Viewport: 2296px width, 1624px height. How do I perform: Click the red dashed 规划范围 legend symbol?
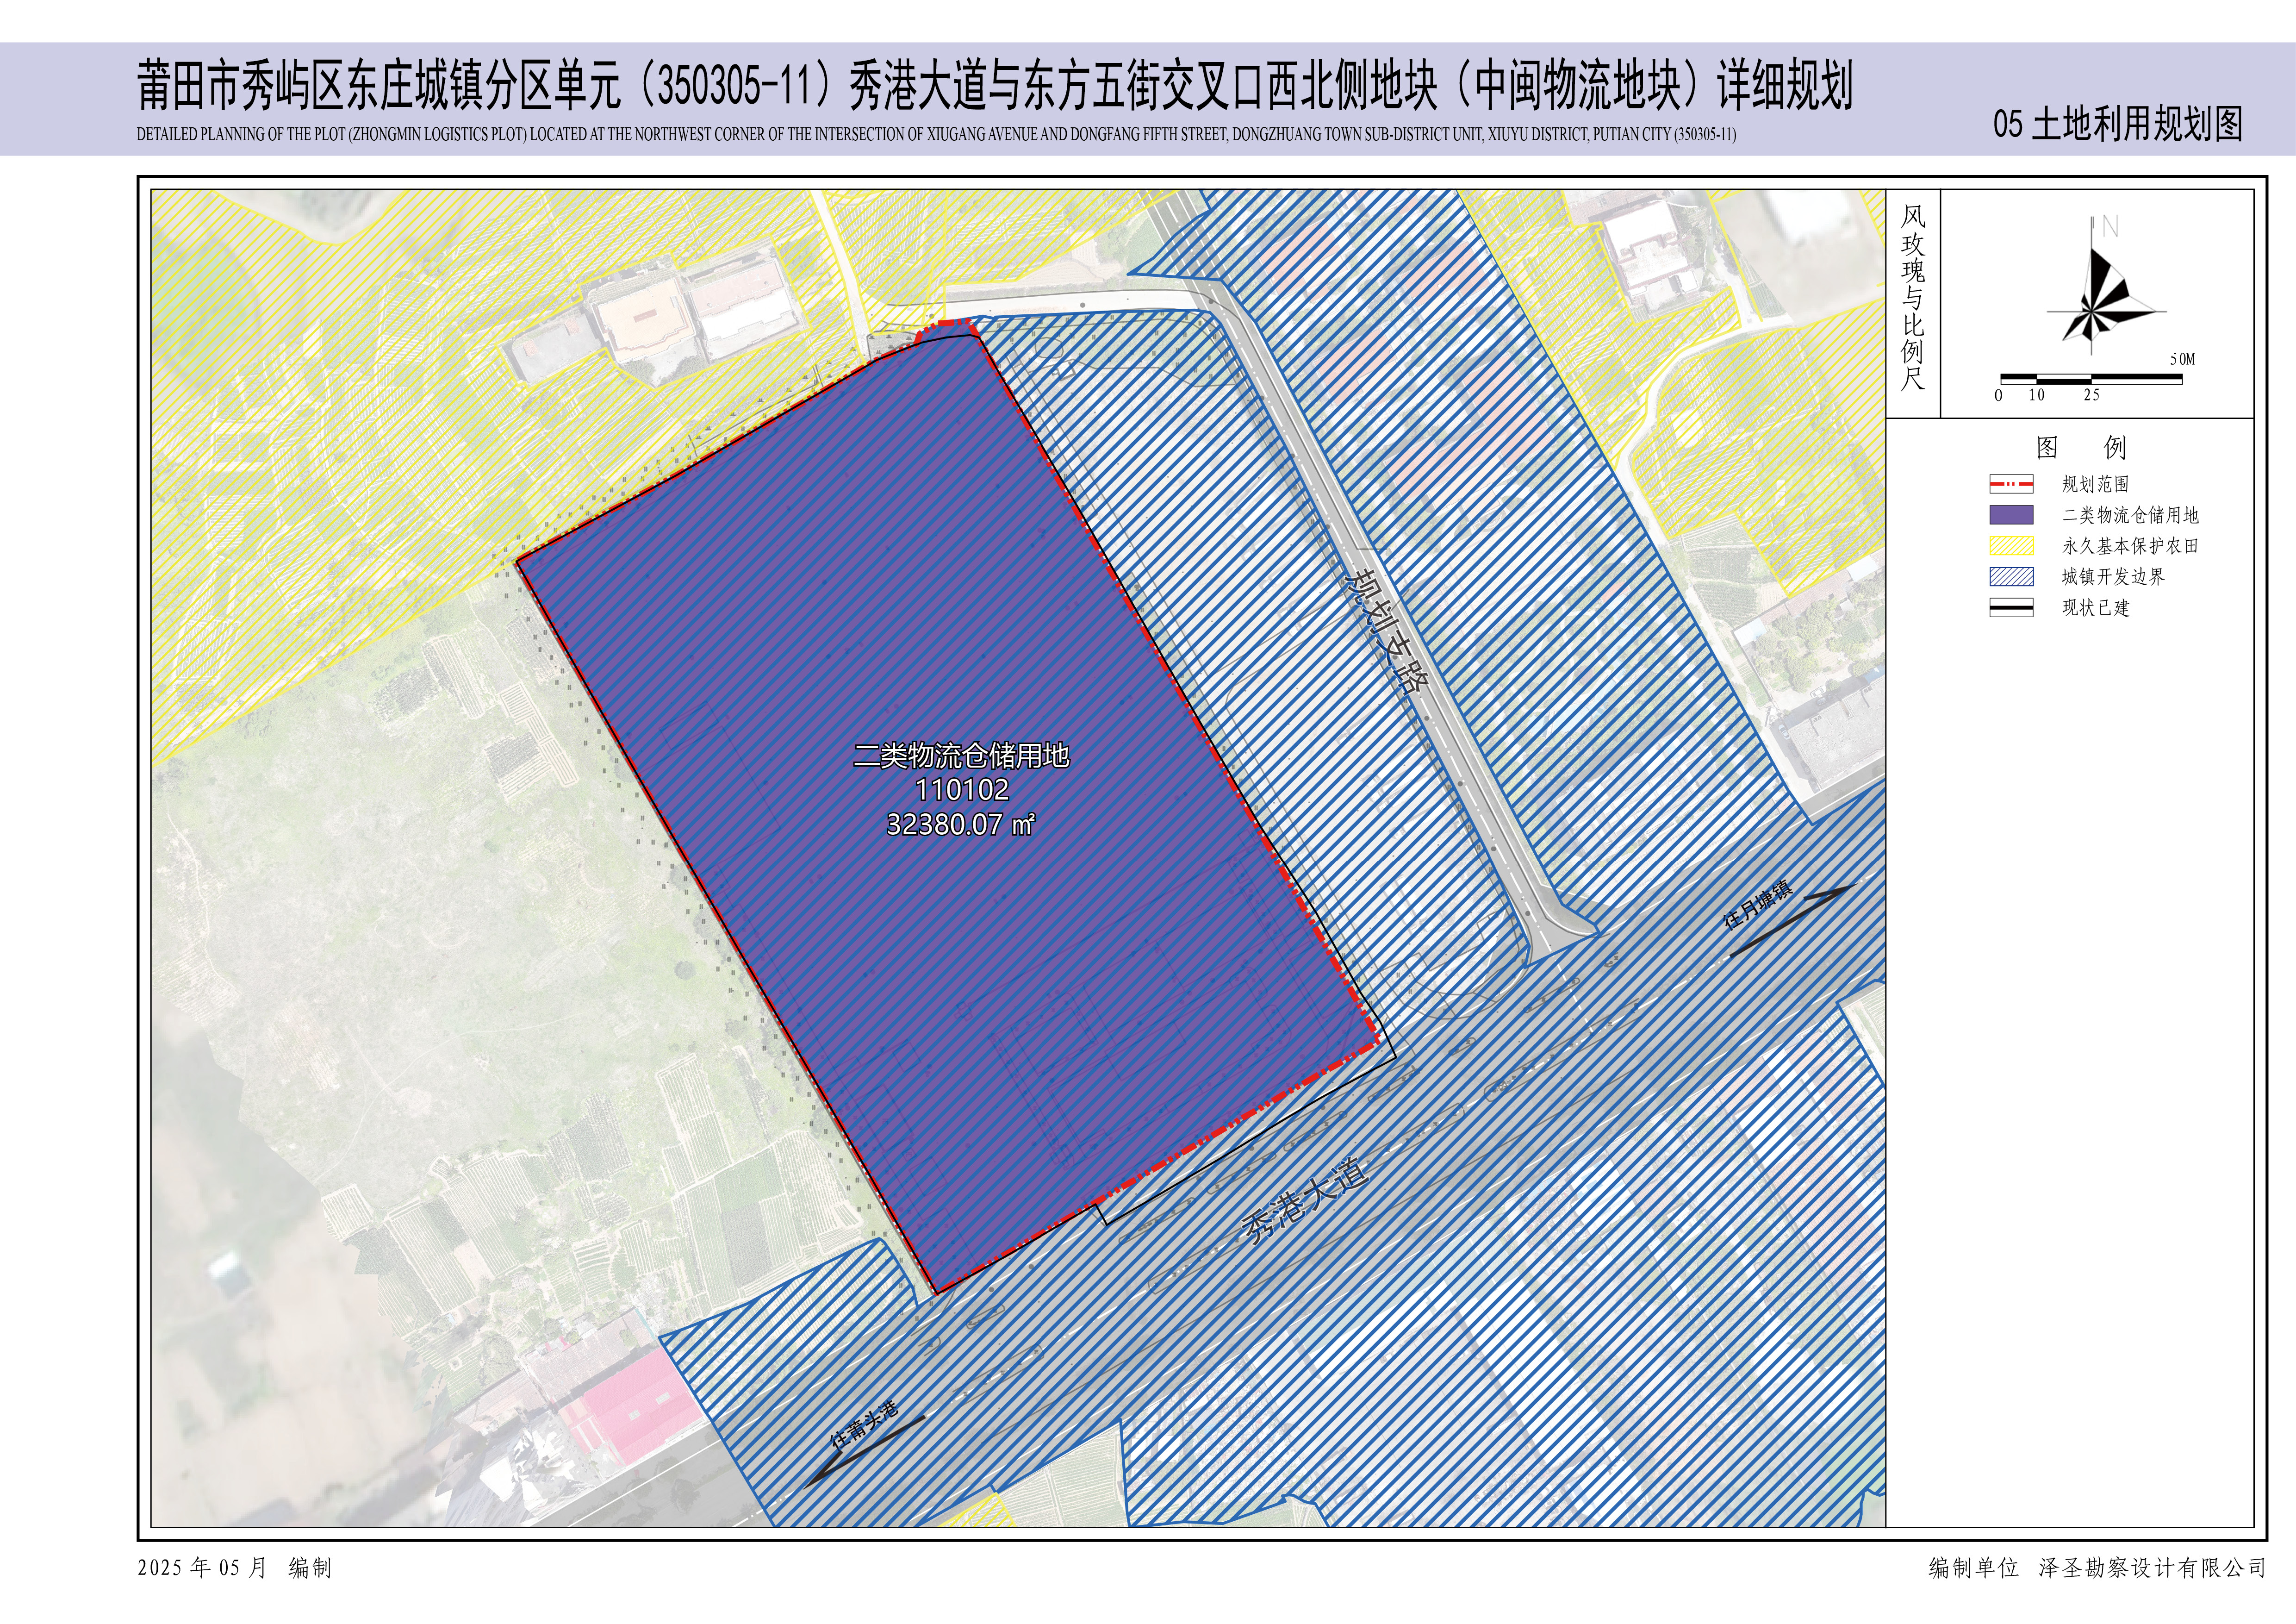(x=2011, y=484)
